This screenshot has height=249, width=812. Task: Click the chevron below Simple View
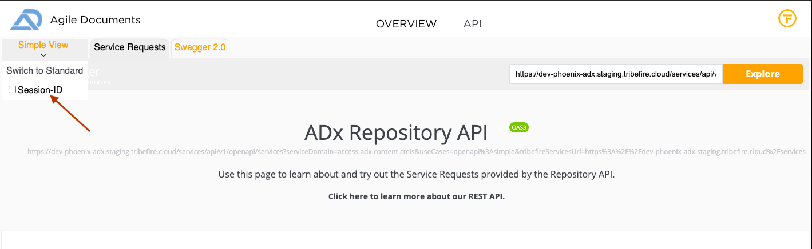coord(43,55)
